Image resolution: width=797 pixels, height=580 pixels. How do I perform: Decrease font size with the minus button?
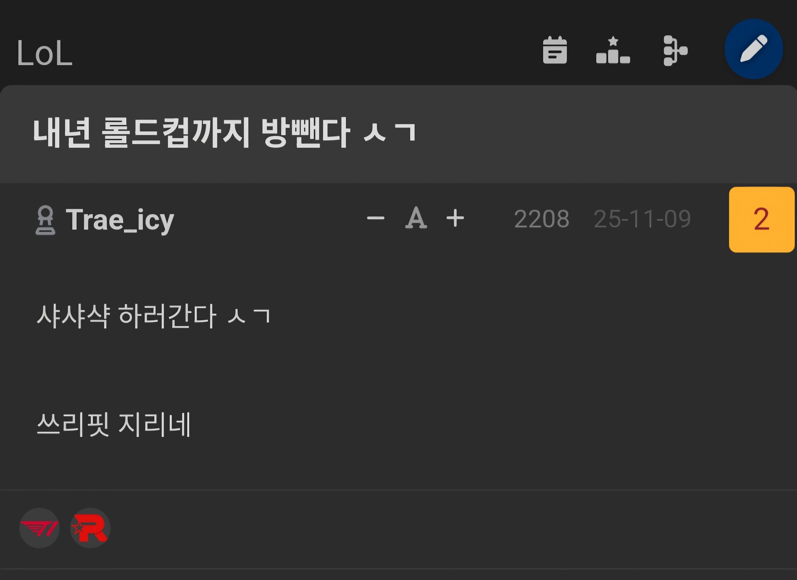[375, 218]
